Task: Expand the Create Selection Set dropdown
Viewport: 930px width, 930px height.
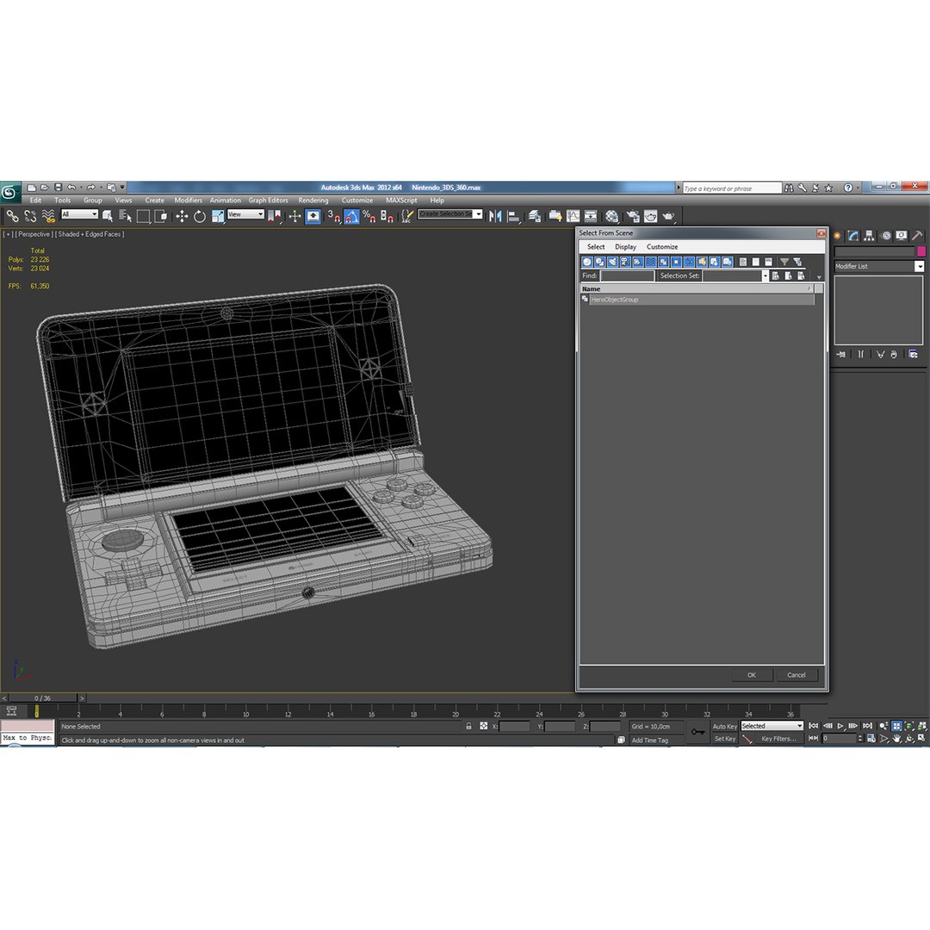Action: [x=478, y=214]
